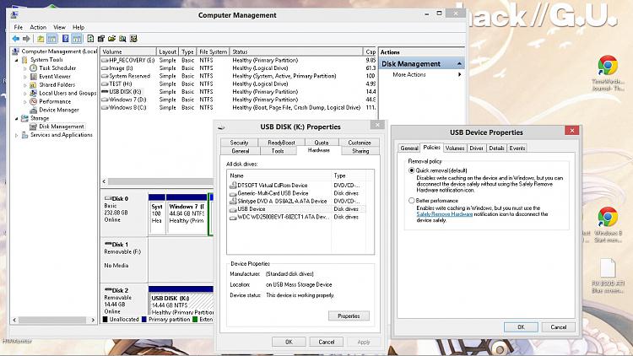
Task: Click the blue Help question mark icon
Action: [x=65, y=39]
